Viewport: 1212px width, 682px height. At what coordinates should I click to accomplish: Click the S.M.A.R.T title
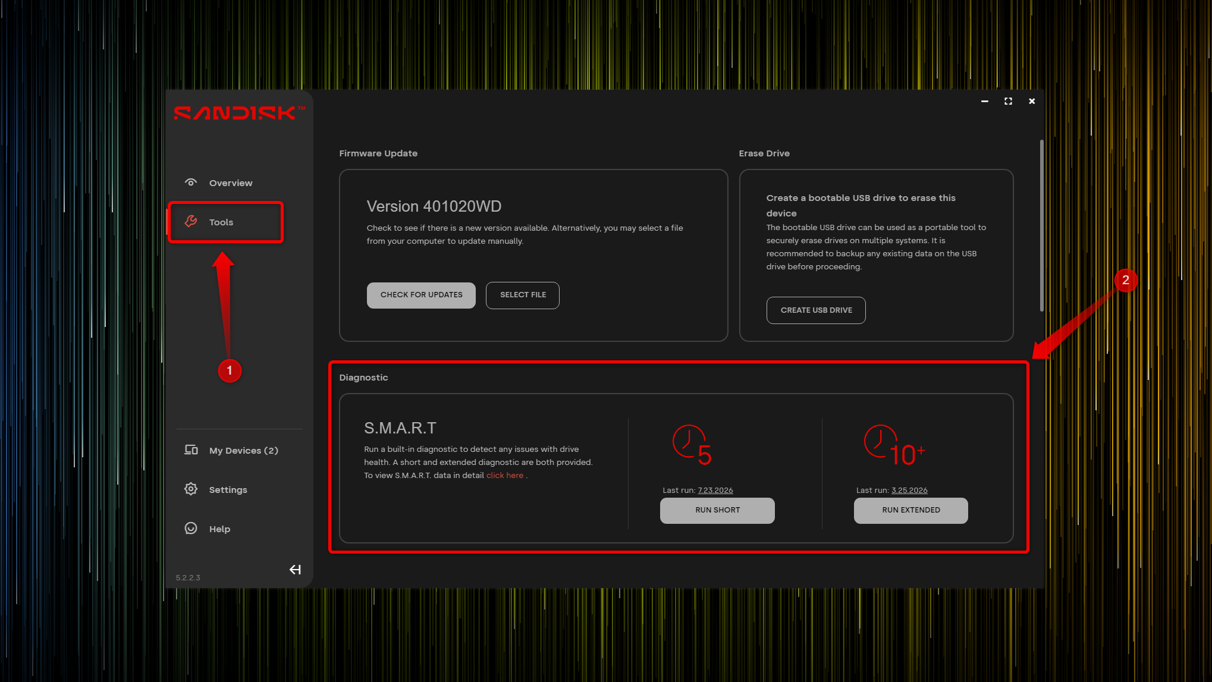(400, 428)
